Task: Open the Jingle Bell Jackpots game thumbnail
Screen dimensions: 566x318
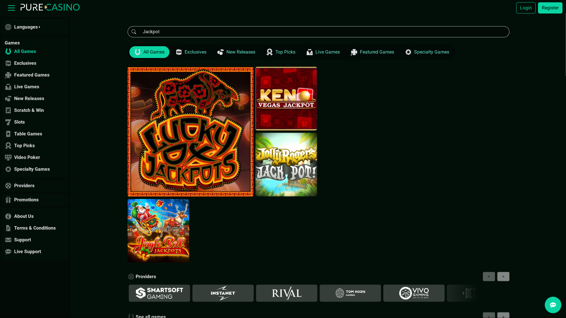Action: point(158,231)
